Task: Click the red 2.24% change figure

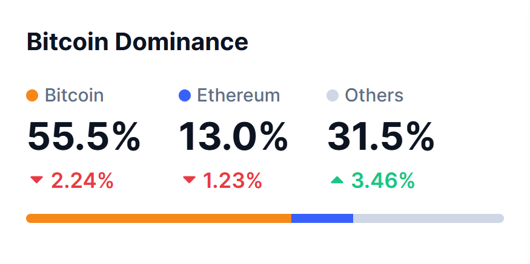Action: point(82,180)
